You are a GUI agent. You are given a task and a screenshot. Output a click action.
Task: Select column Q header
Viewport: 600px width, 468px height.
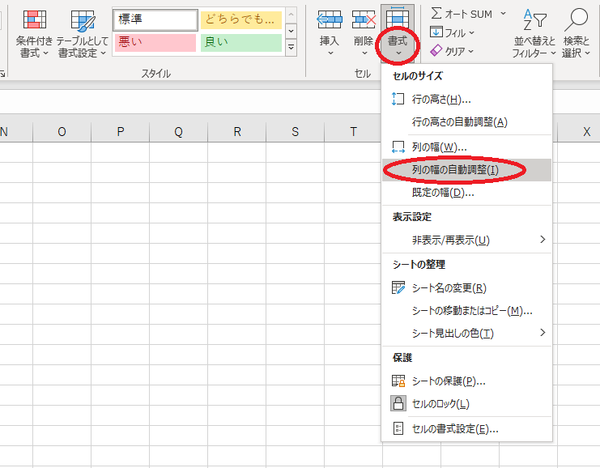(x=178, y=132)
